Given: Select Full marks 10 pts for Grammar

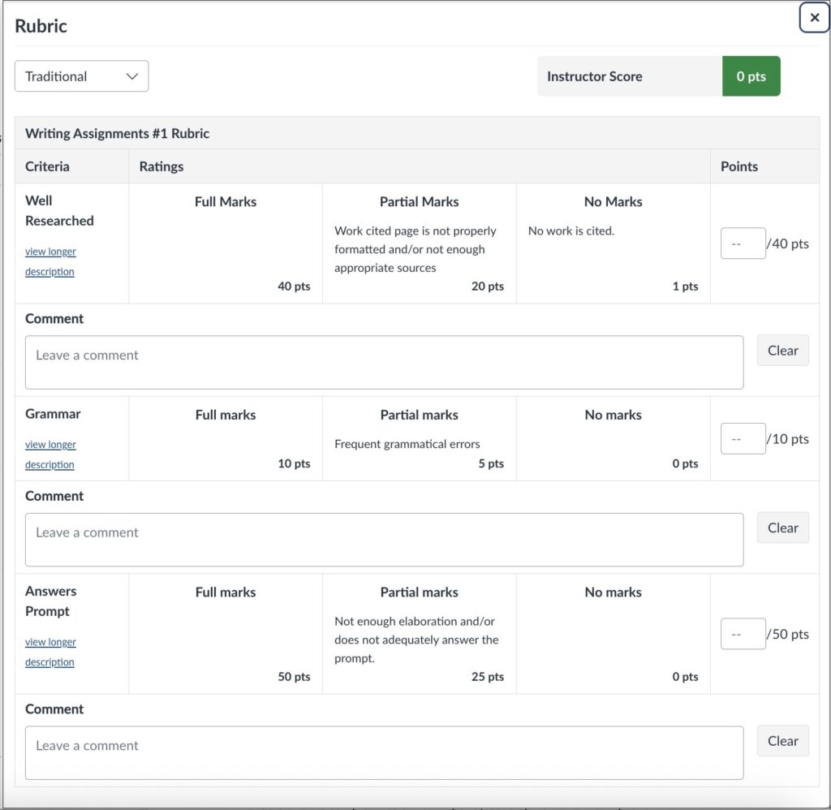Looking at the screenshot, I should [x=226, y=438].
